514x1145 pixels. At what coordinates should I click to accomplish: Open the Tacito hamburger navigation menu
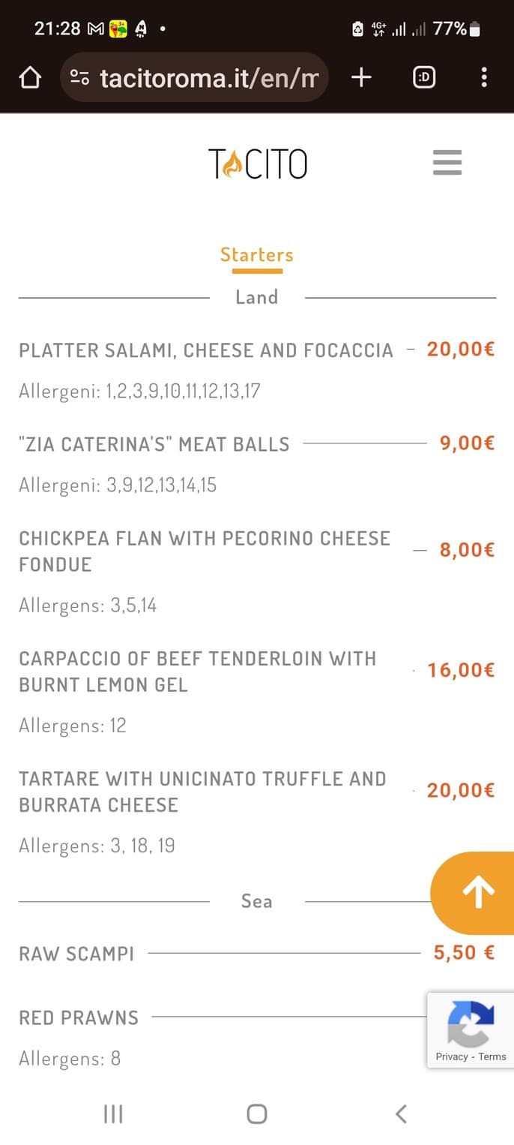[447, 163]
